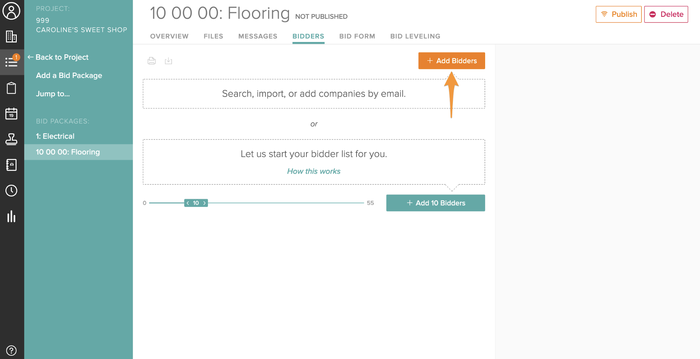The image size is (700, 359).
Task: Increase bidder count with right chevron
Action: (x=205, y=203)
